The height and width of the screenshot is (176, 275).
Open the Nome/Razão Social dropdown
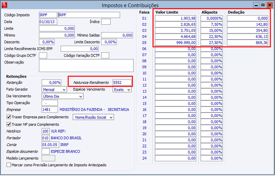coord(93,117)
